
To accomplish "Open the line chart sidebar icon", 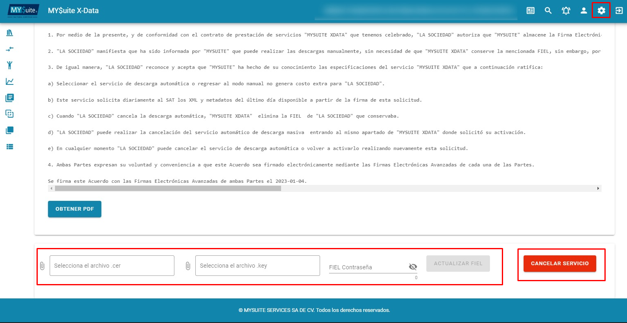I will click(10, 81).
